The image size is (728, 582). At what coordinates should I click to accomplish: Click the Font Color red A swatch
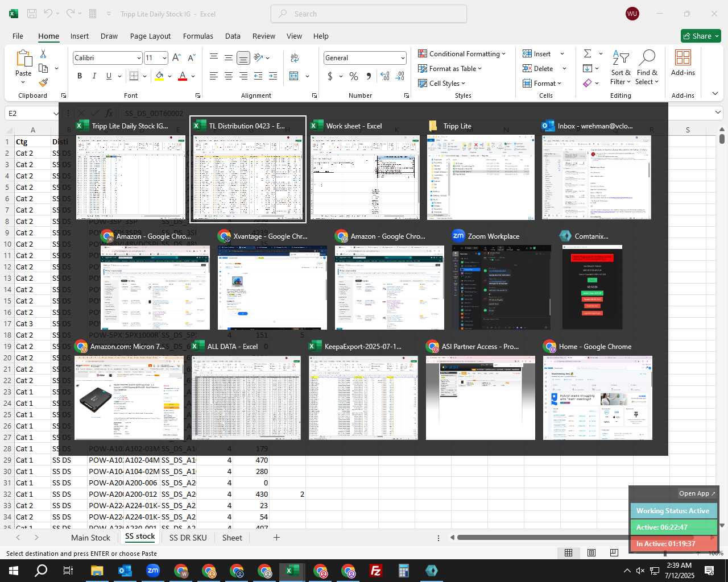click(183, 76)
